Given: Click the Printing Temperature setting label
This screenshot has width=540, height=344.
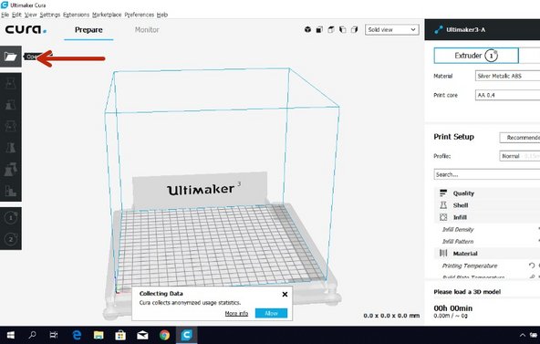Looking at the screenshot, I should (x=470, y=266).
